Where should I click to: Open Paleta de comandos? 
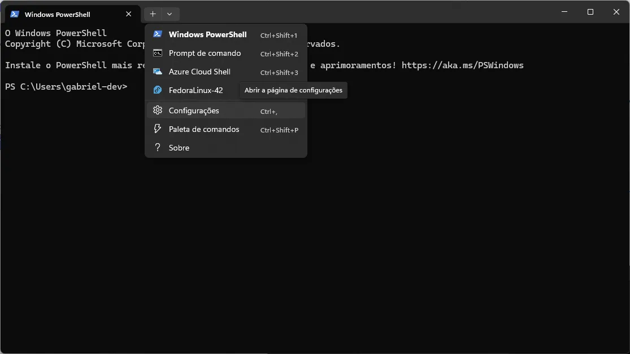click(x=226, y=129)
